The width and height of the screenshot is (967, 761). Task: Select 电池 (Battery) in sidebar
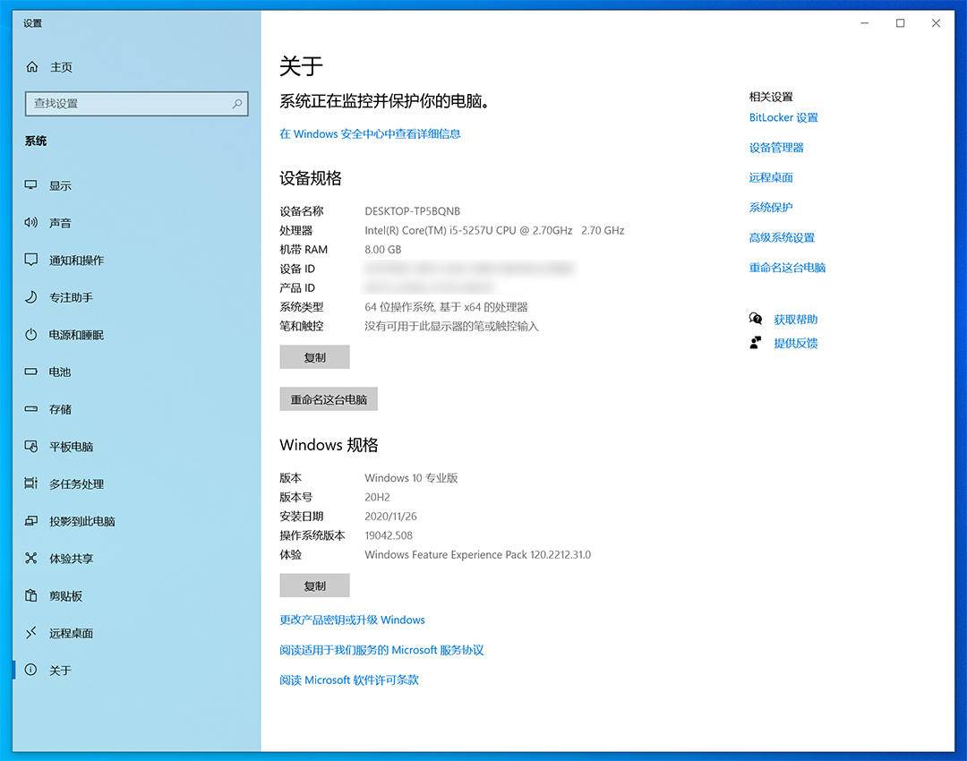[57, 372]
